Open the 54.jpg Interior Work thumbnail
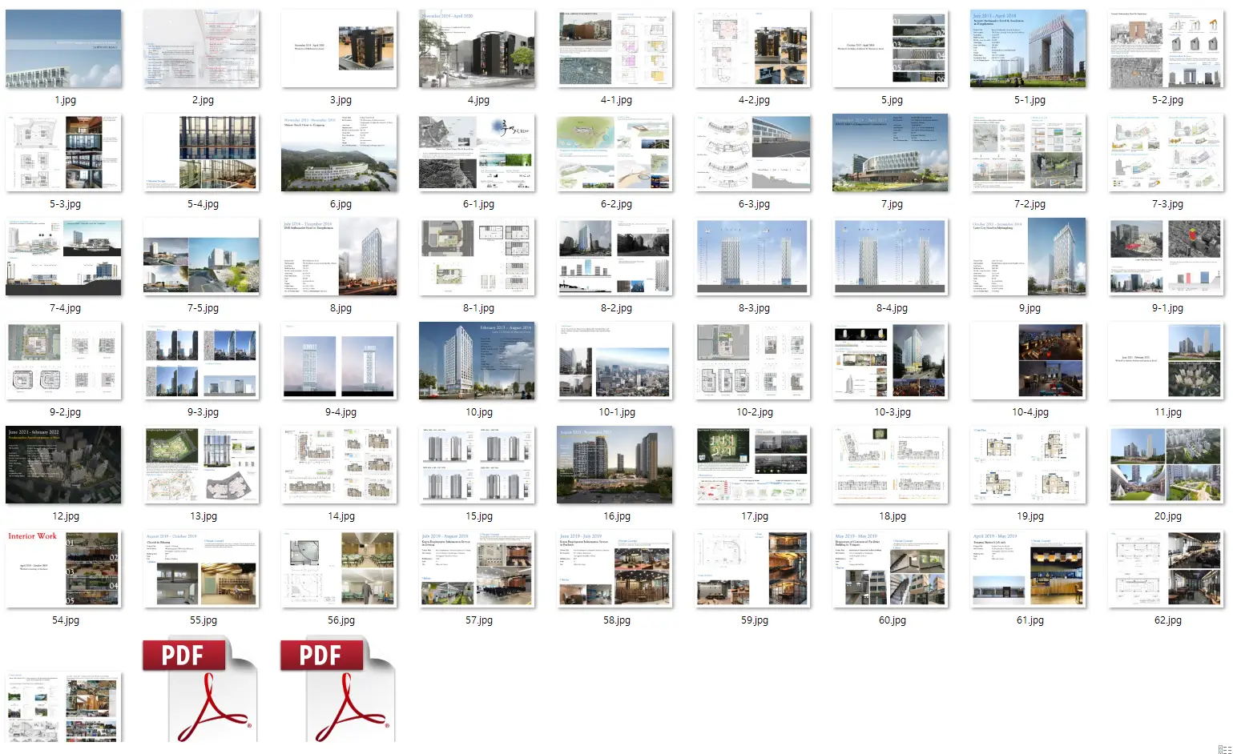1233x754 pixels. pos(64,569)
